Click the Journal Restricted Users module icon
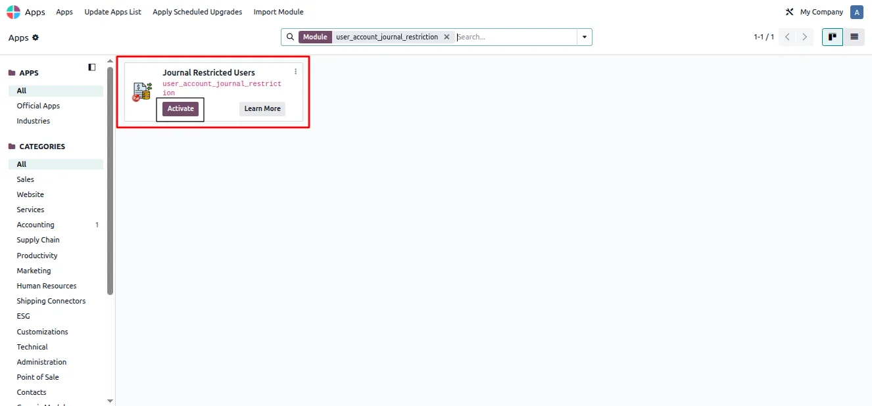Image resolution: width=872 pixels, height=406 pixels. (142, 92)
